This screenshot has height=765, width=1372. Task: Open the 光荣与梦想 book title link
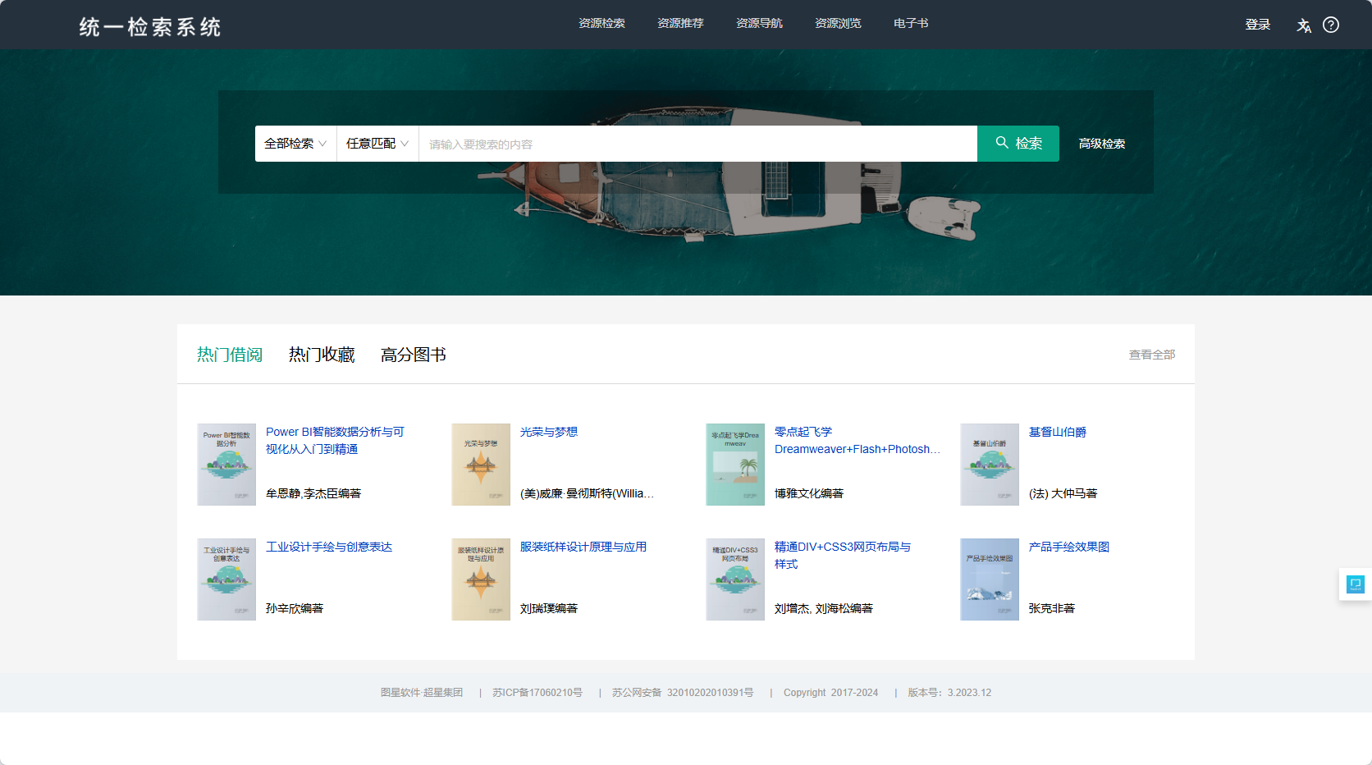click(x=549, y=432)
